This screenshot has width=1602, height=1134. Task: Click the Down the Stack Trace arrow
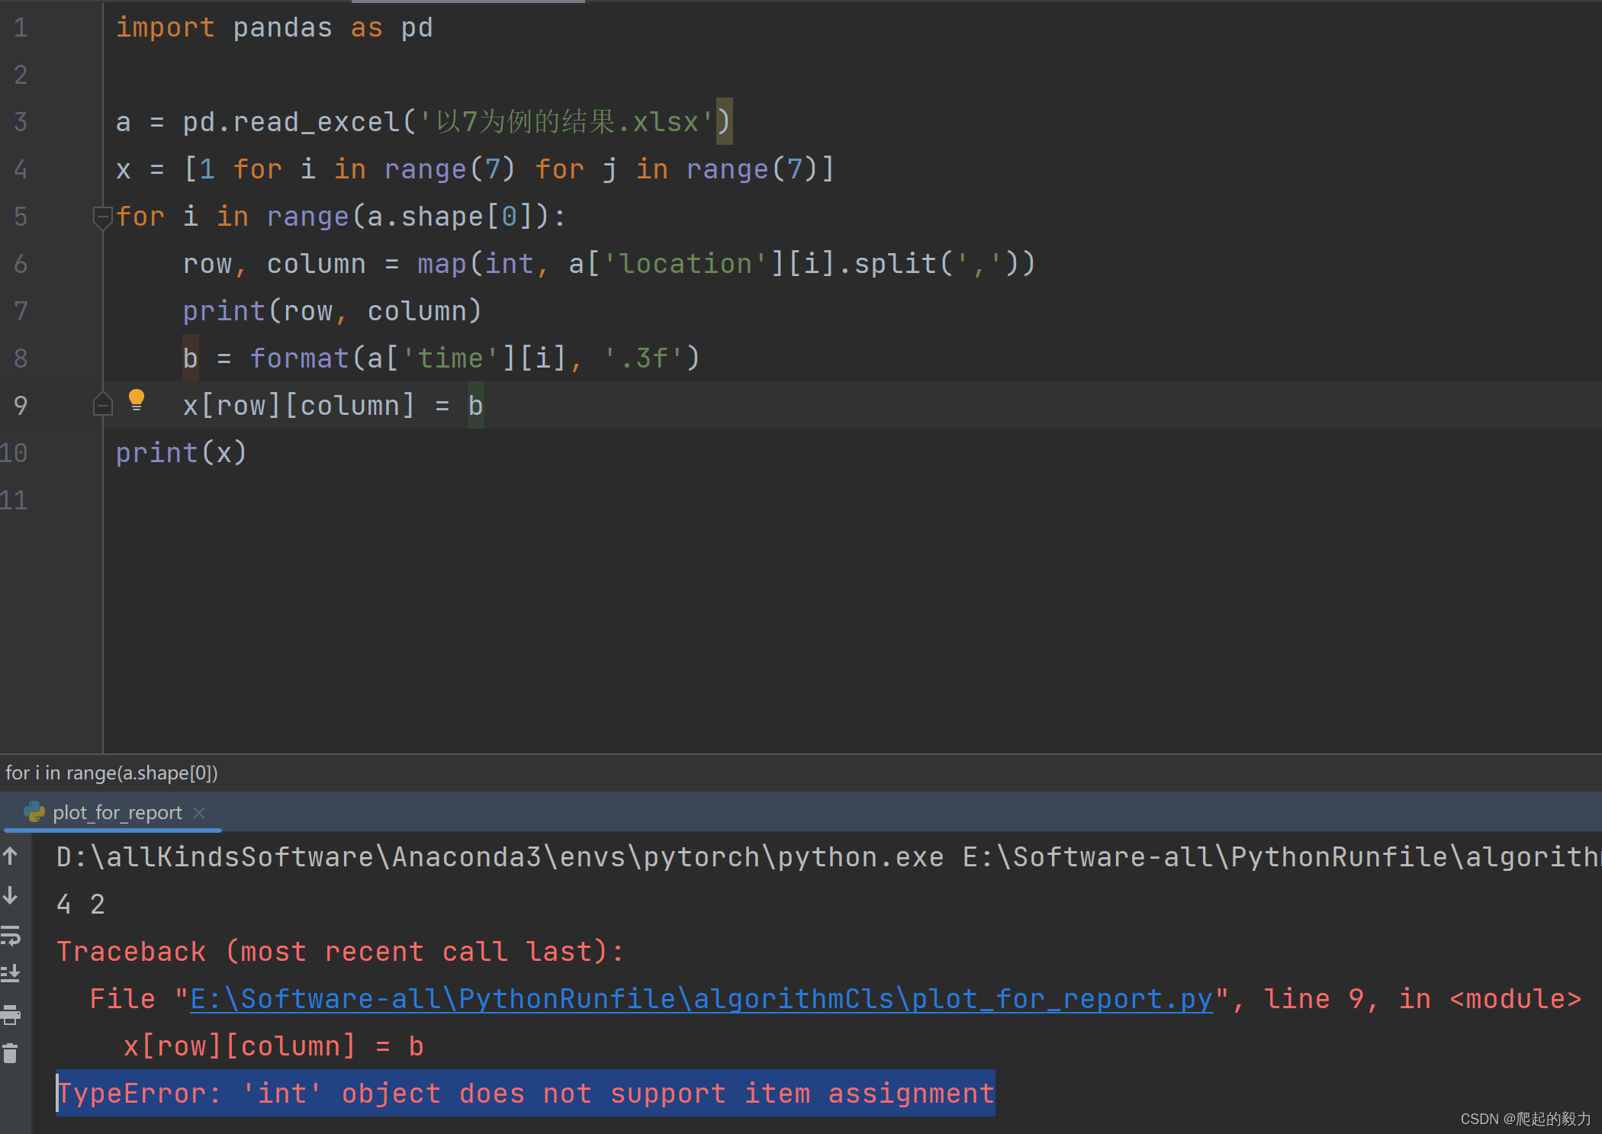click(x=11, y=895)
